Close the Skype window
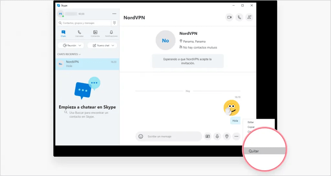 pyautogui.click(x=251, y=5)
